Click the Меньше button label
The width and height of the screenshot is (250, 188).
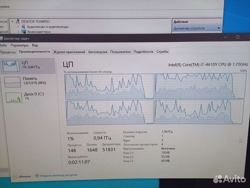[x=25, y=177]
